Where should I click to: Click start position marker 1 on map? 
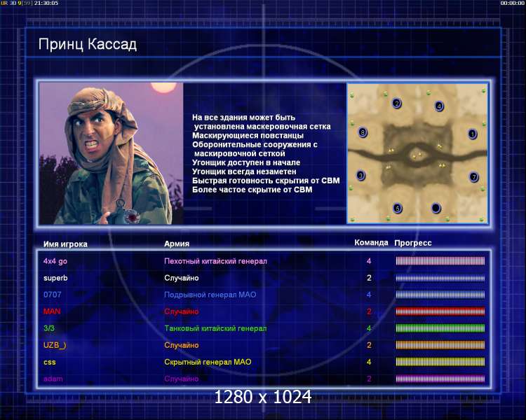click(x=472, y=133)
